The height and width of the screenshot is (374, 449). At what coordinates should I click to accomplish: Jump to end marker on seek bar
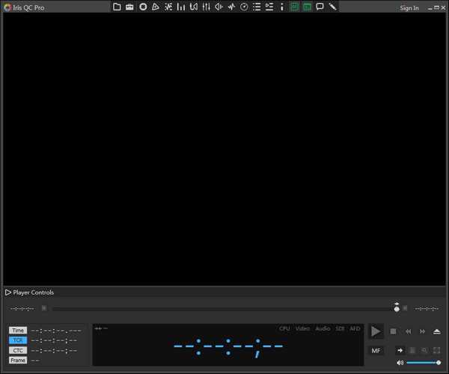(x=405, y=308)
